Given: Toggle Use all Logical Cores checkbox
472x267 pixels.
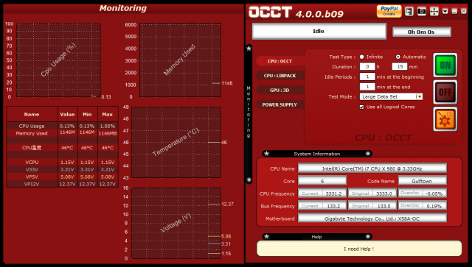Looking at the screenshot, I should [361, 107].
